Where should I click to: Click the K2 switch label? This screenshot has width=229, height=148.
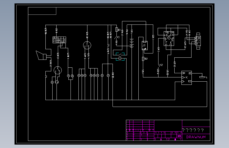[161, 65]
